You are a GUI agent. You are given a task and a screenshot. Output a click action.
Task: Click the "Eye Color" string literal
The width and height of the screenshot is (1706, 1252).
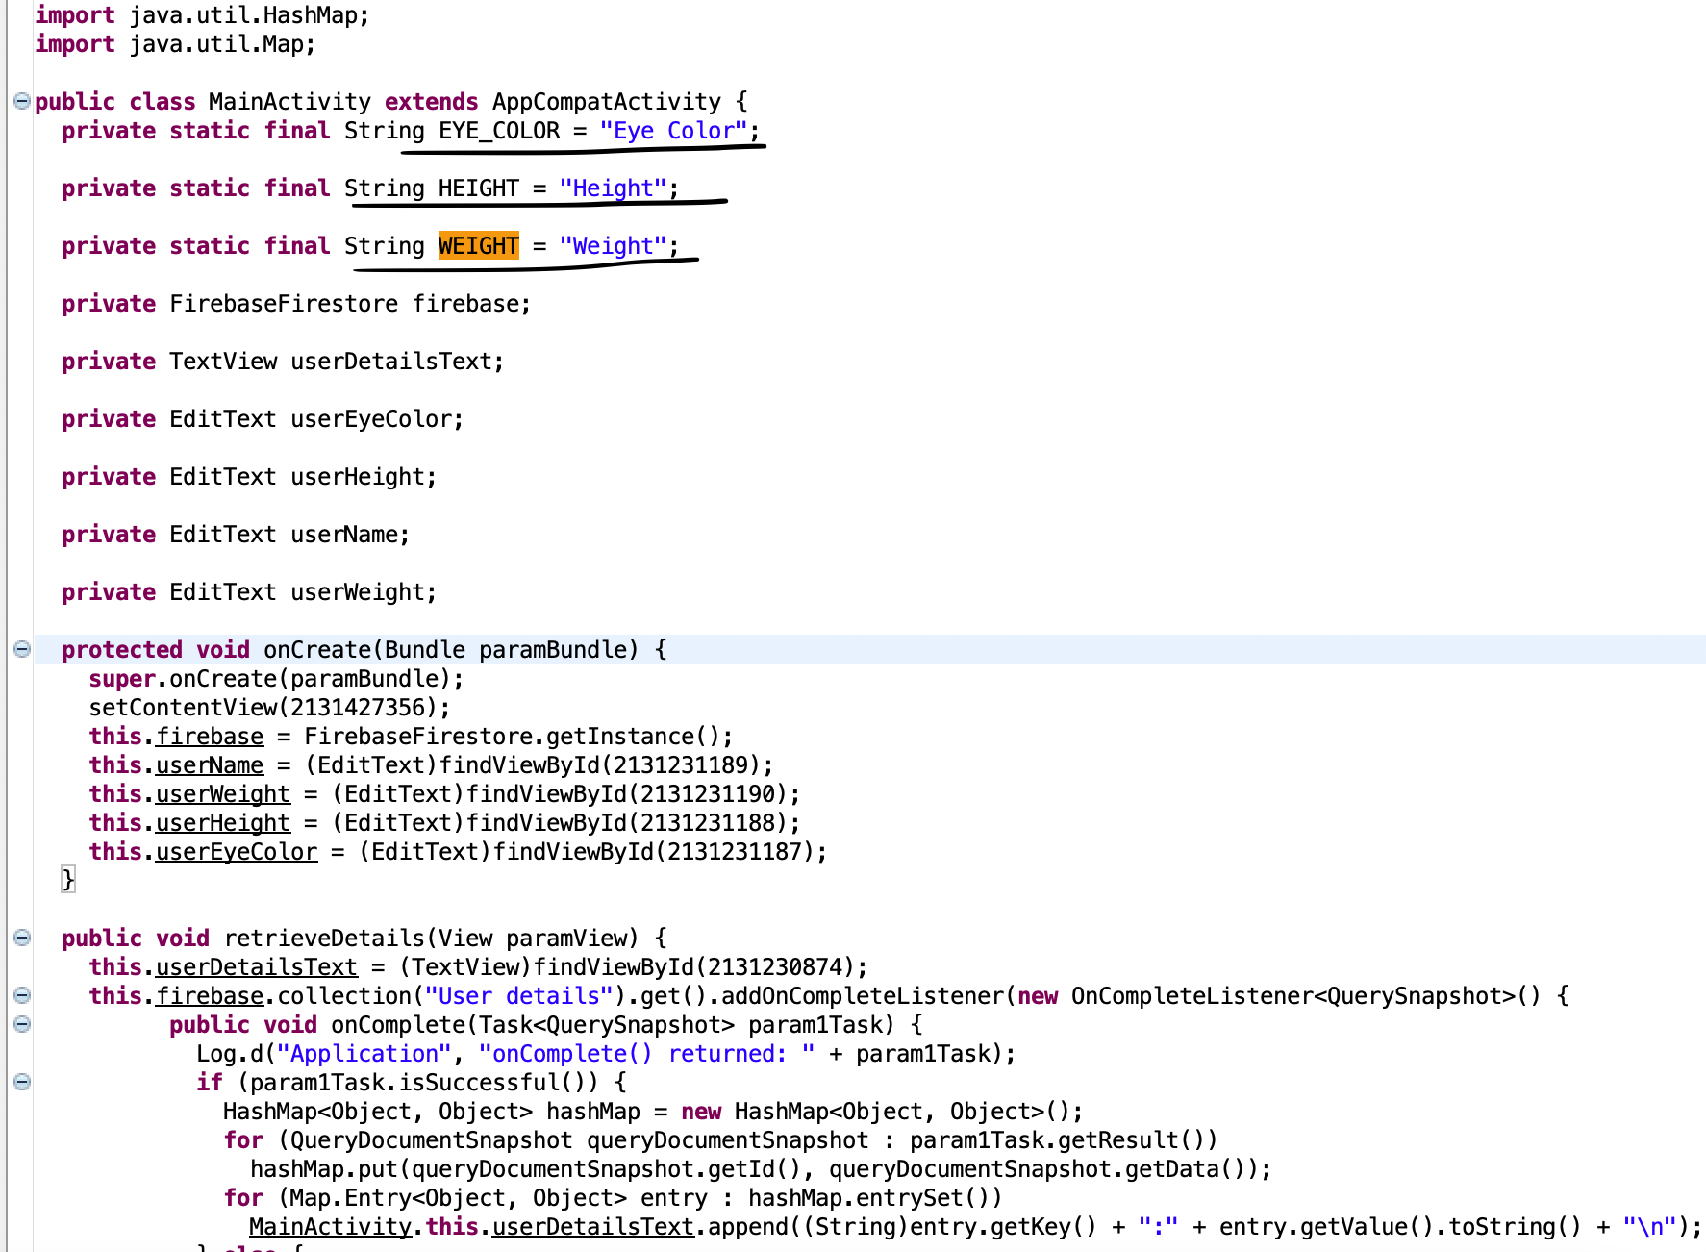click(673, 131)
